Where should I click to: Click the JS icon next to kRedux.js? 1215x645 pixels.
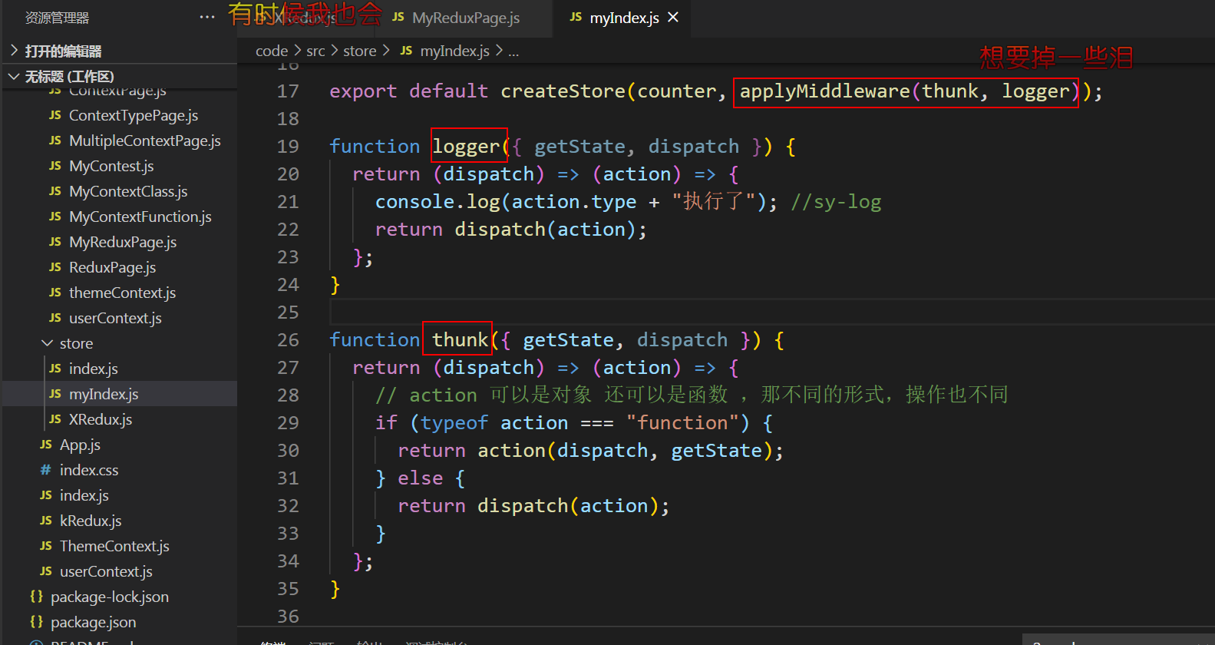46,521
